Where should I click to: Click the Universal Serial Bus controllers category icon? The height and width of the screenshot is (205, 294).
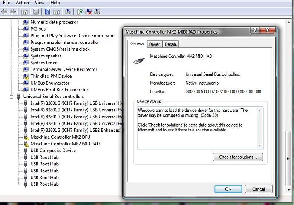pyautogui.click(x=18, y=97)
